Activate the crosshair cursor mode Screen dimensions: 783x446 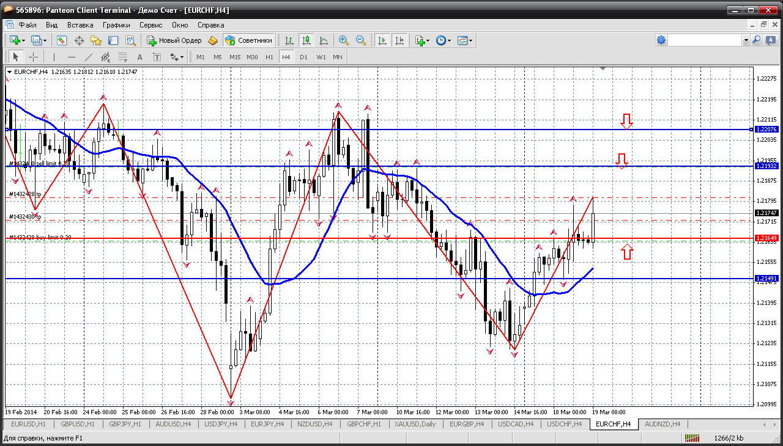click(x=33, y=57)
